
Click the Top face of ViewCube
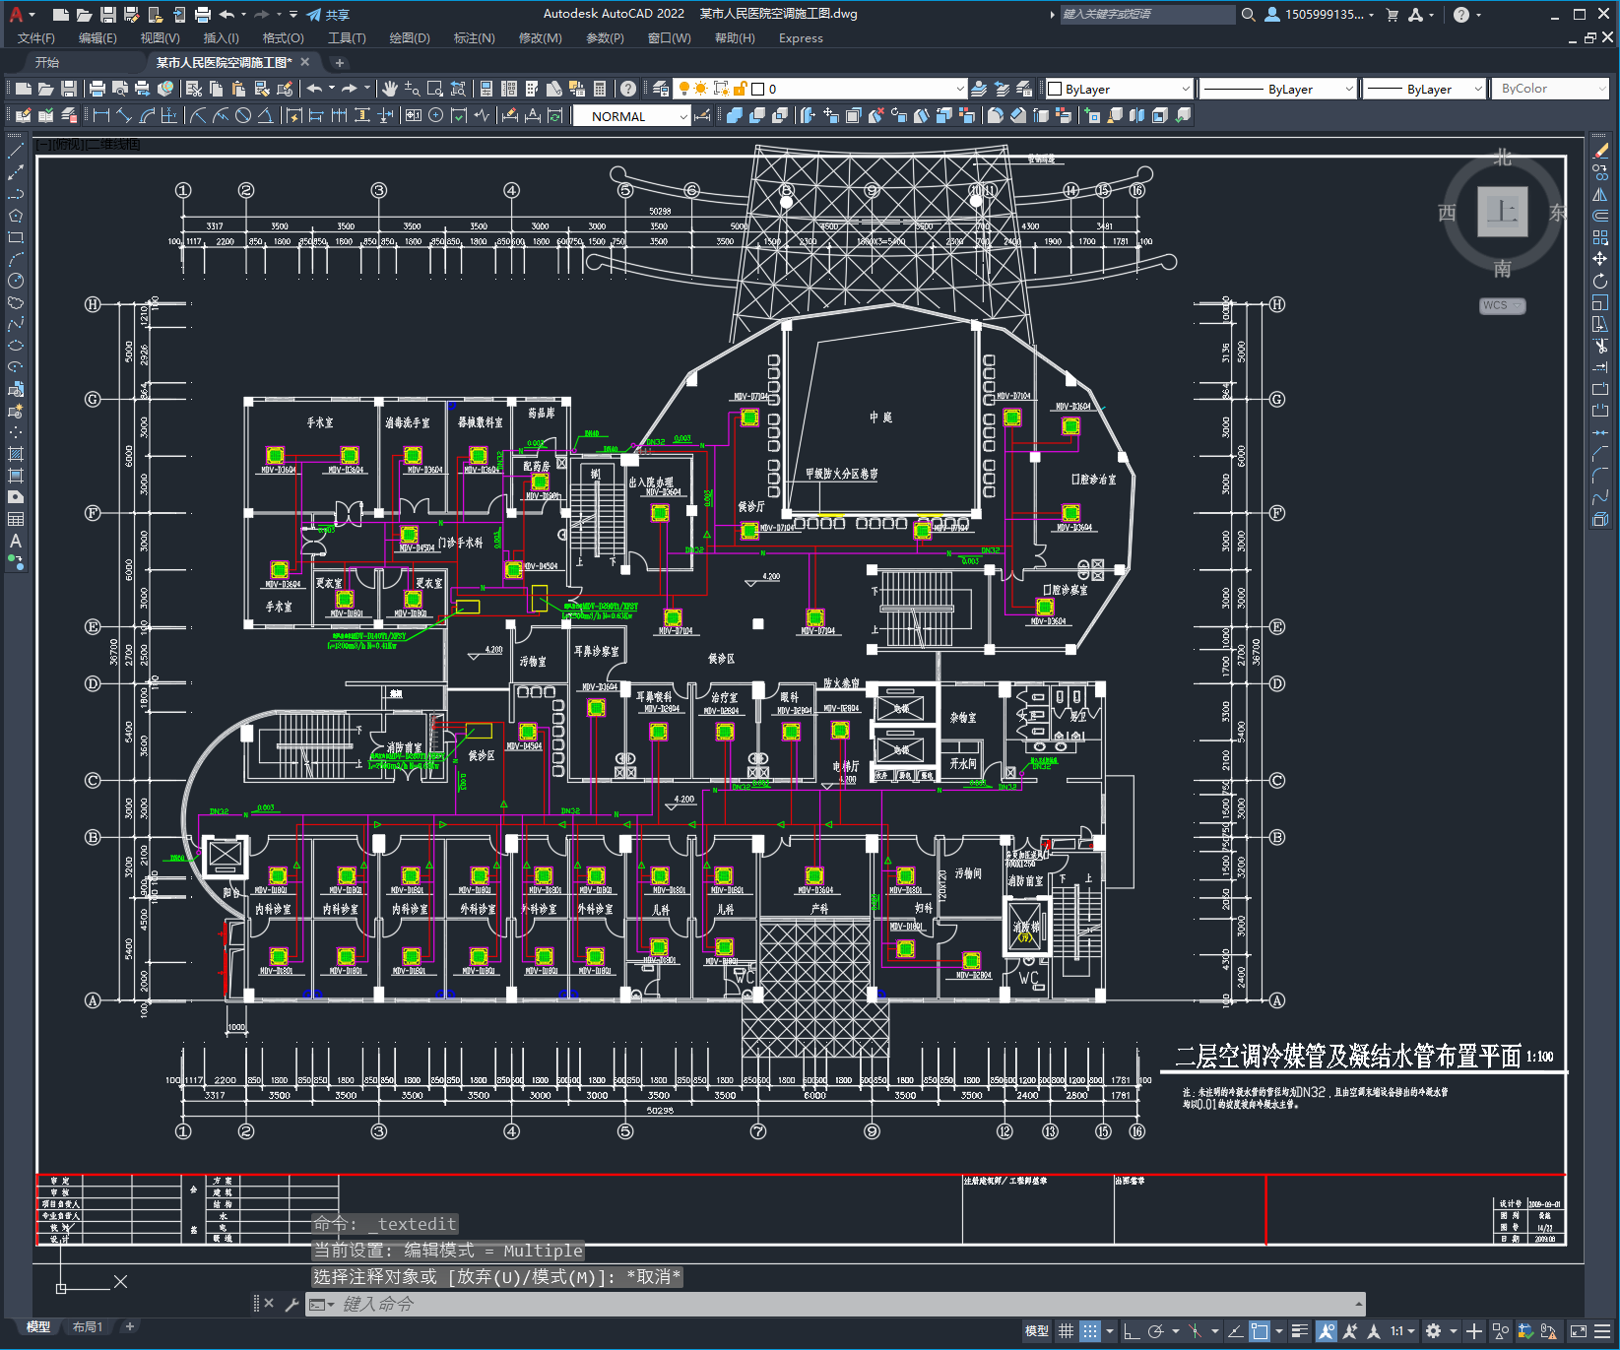coord(1503,211)
